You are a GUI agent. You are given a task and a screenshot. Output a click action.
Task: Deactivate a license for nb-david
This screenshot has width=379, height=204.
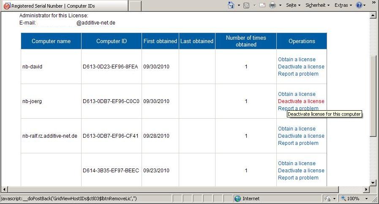coord(301,67)
